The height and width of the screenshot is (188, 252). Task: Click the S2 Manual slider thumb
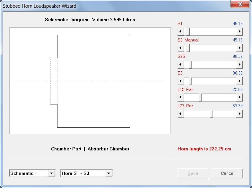pos(188,48)
